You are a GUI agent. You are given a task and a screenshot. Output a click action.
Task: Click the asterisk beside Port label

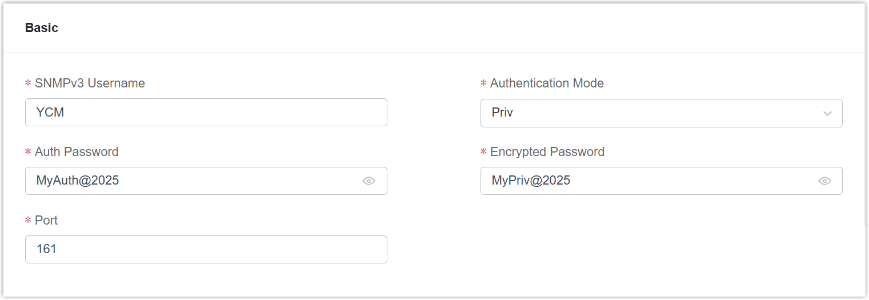point(28,221)
